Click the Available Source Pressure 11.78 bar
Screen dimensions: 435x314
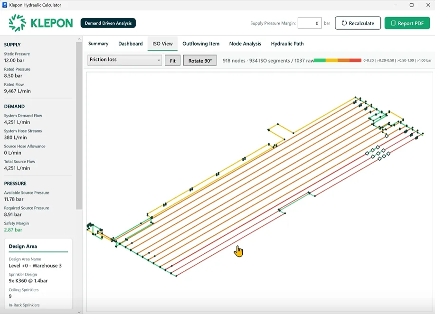point(14,199)
